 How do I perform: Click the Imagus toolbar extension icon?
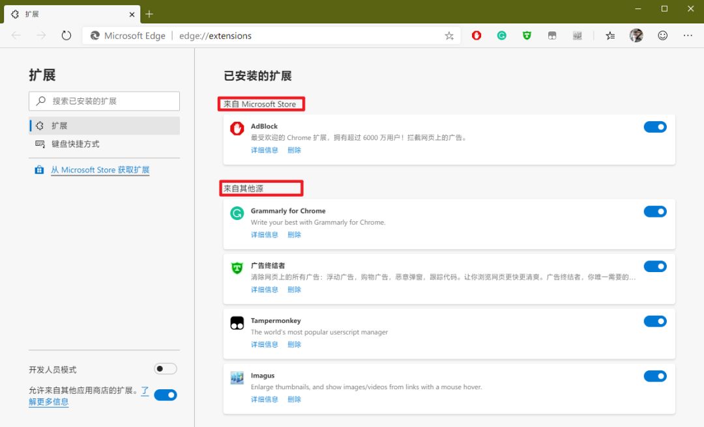577,35
